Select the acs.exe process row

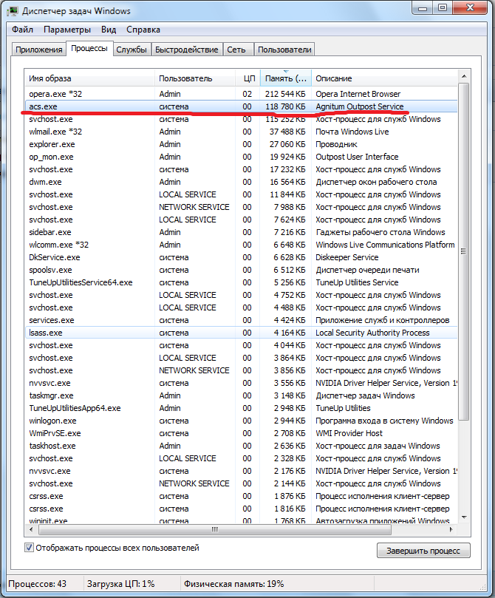(241, 106)
